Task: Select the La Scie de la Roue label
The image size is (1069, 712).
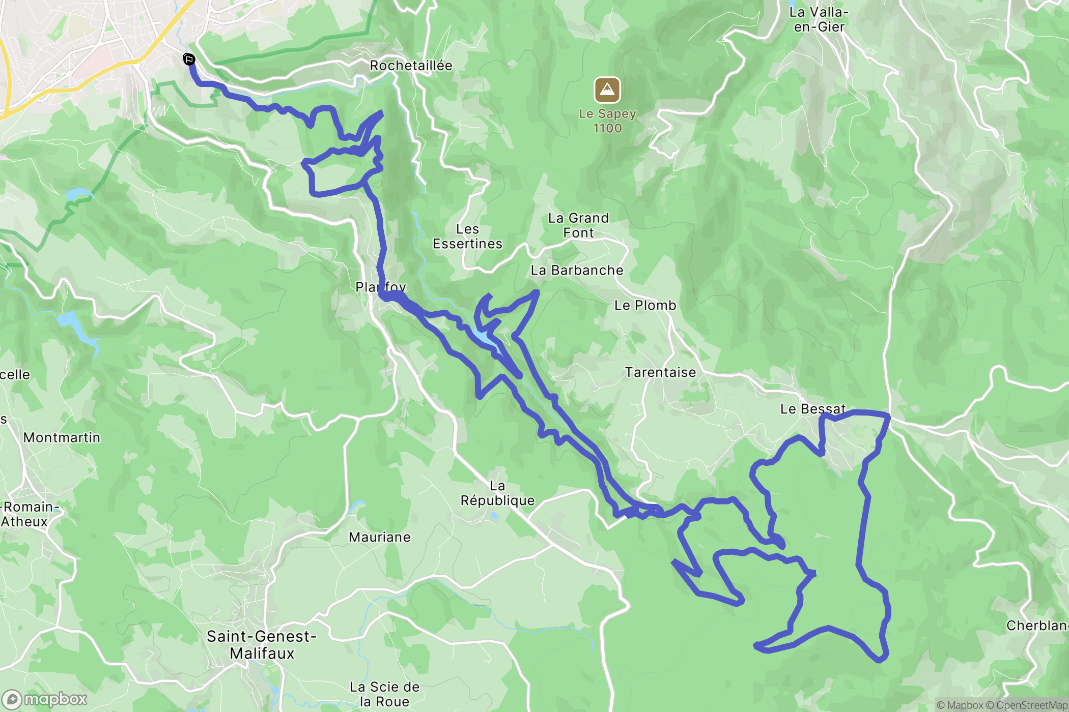Action: coord(384,694)
